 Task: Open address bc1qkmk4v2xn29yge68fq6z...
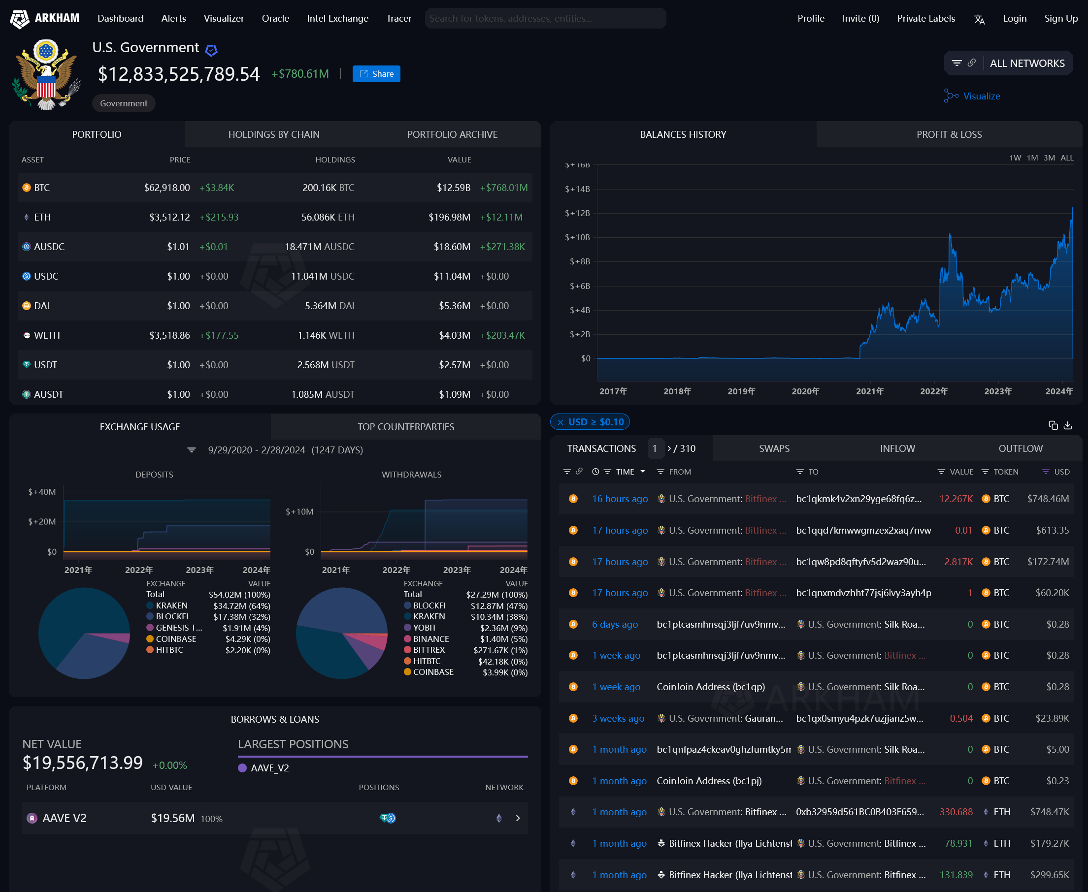[x=858, y=498]
